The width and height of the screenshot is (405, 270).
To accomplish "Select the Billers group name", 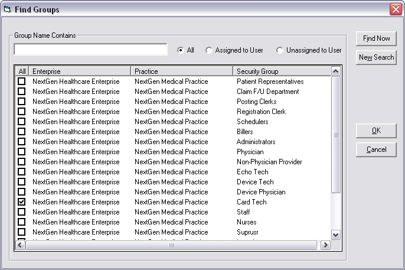I will point(244,132).
